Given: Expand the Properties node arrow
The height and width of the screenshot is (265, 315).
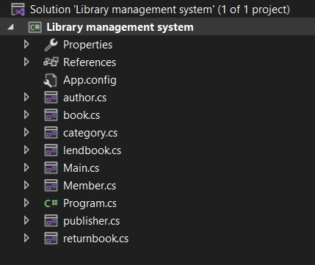Looking at the screenshot, I should pos(26,45).
